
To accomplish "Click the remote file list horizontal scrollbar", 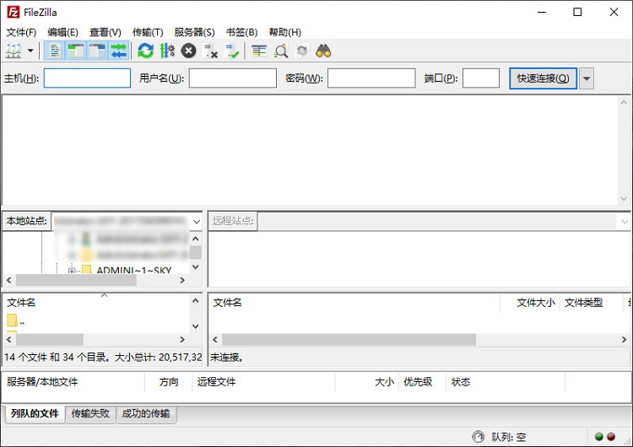I will click(x=349, y=340).
